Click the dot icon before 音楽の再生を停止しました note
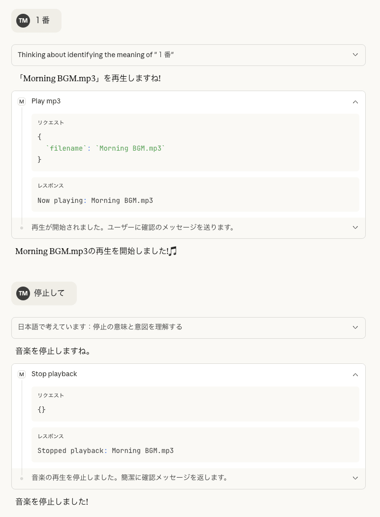The image size is (380, 517). point(21,478)
